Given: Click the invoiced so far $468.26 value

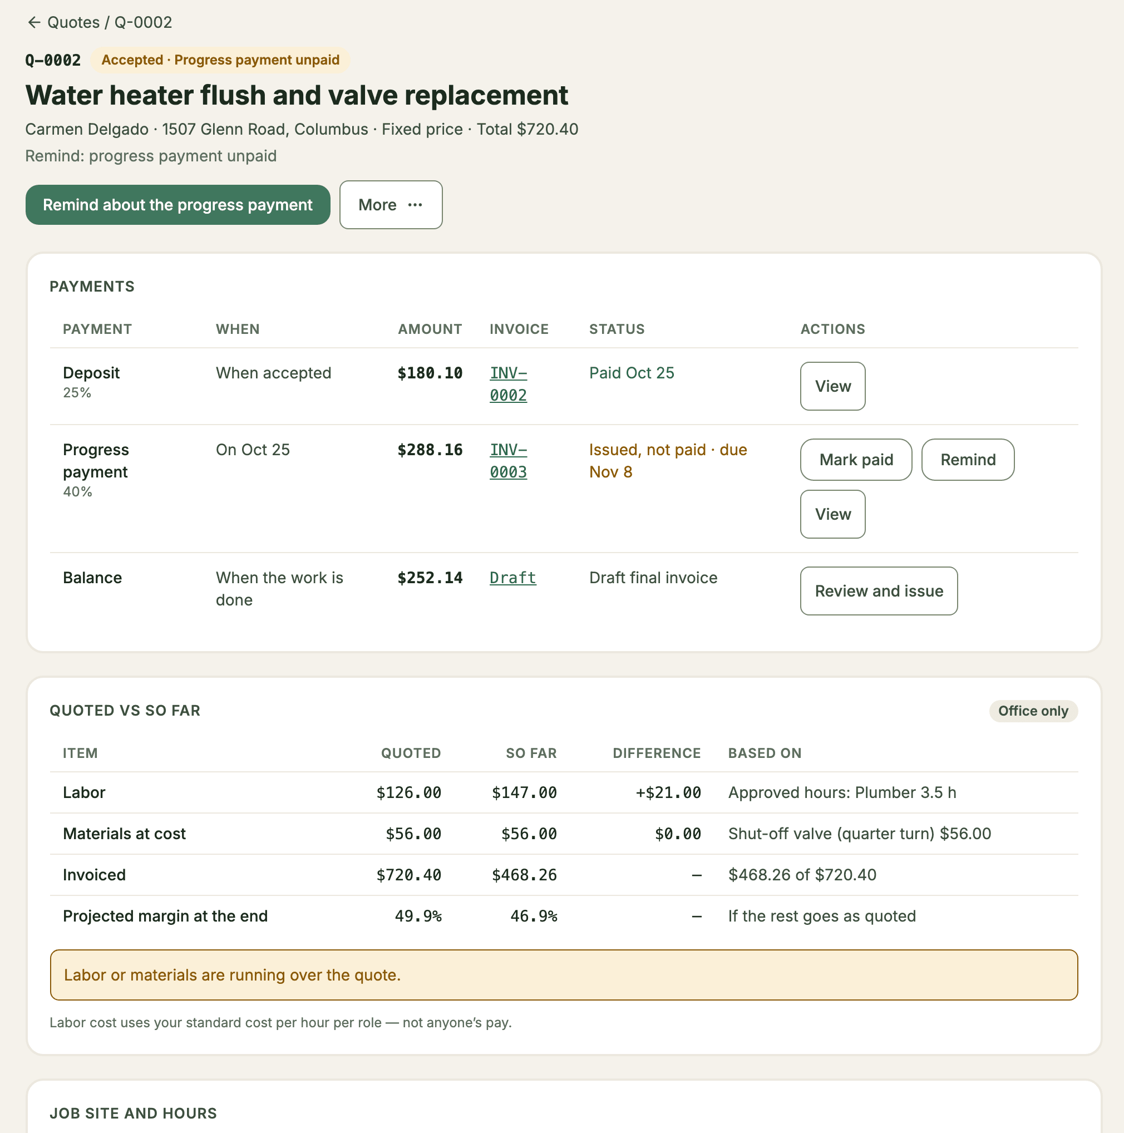Looking at the screenshot, I should (524, 874).
